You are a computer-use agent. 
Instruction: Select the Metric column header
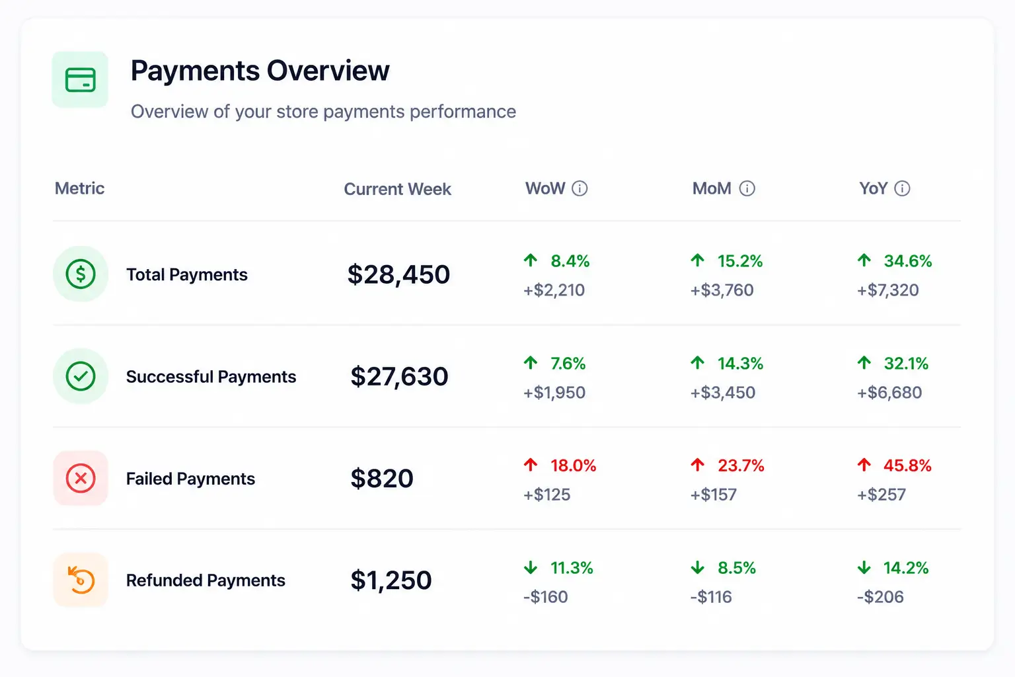tap(80, 188)
